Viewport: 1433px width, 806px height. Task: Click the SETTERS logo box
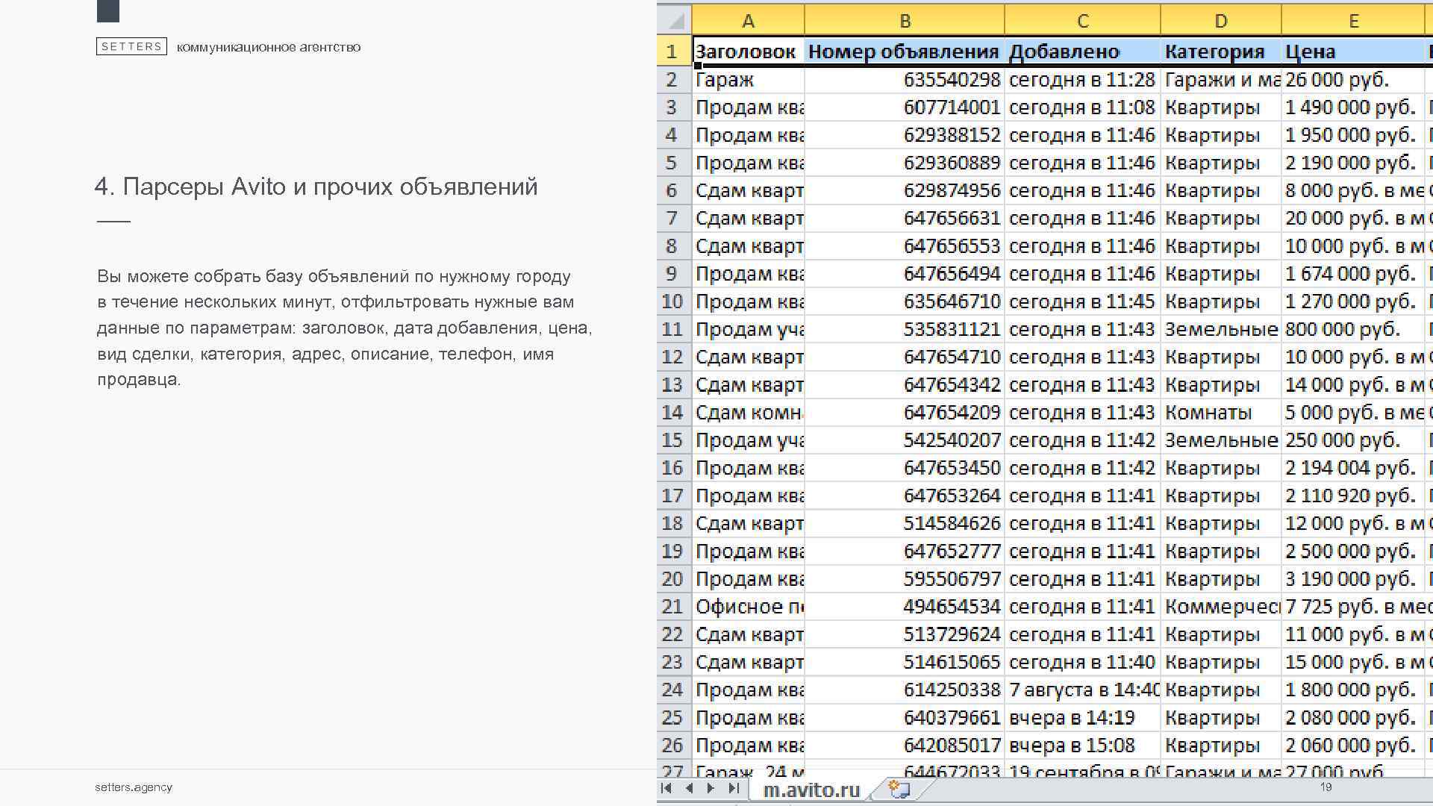click(x=131, y=46)
